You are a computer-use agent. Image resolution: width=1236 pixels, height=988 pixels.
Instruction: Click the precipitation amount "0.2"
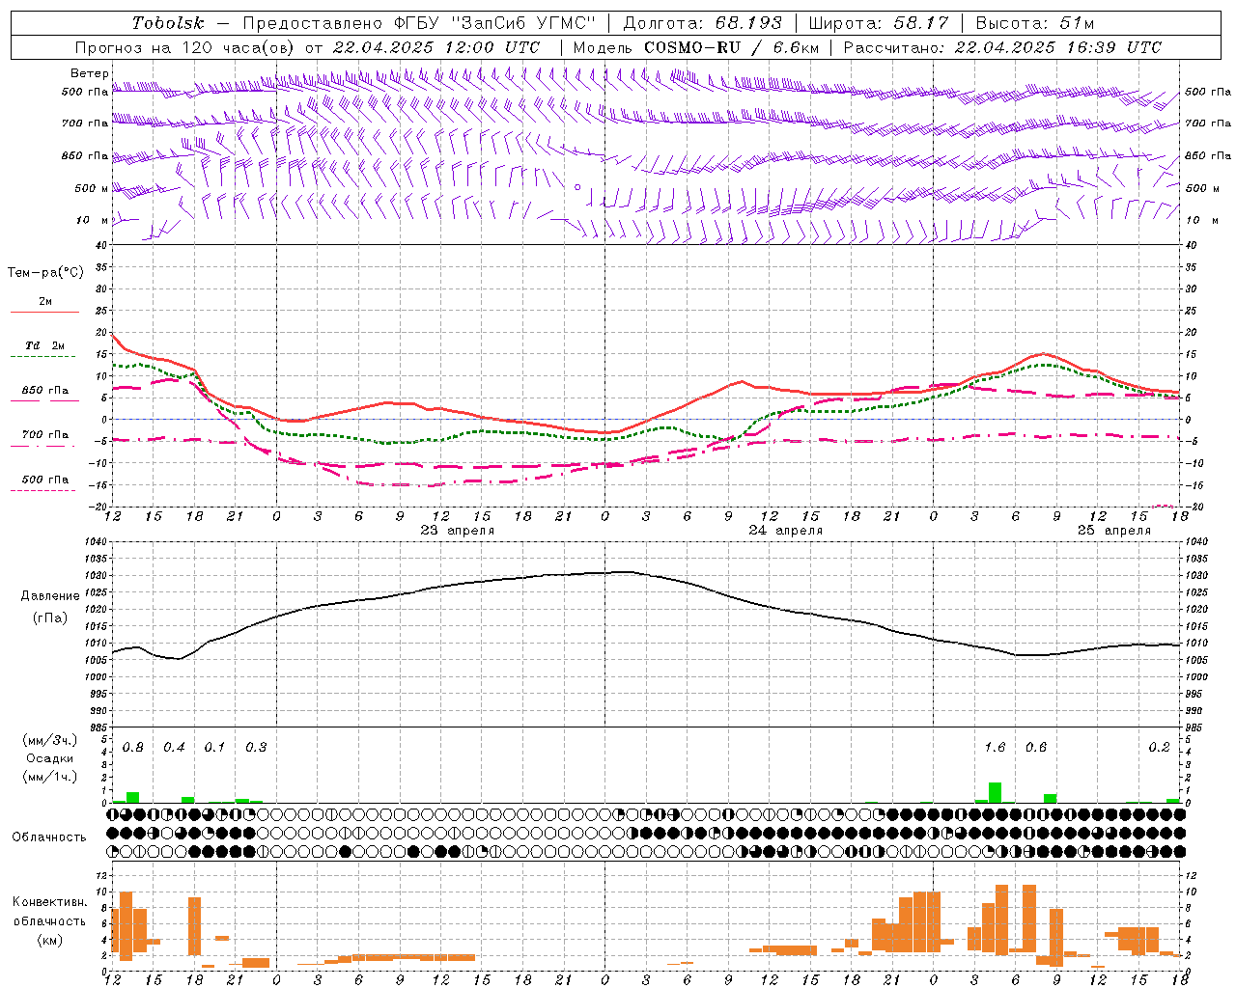[x=1159, y=748]
